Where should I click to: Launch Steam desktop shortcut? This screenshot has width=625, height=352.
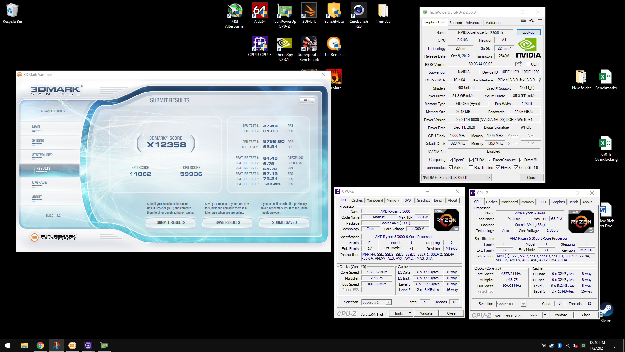(606, 313)
